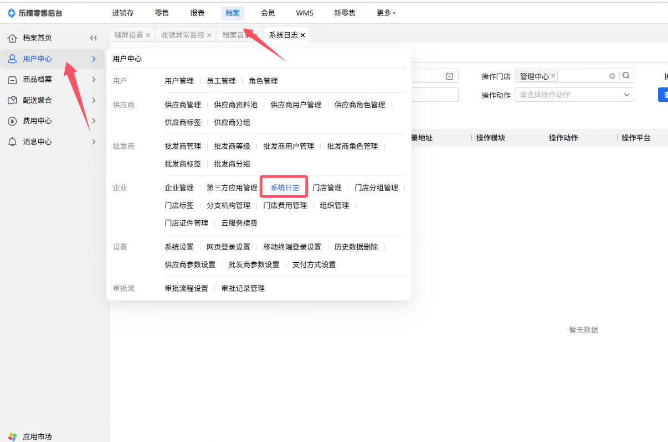Open the calendar date picker icon
Screen dimensions: 668x442
450,76
